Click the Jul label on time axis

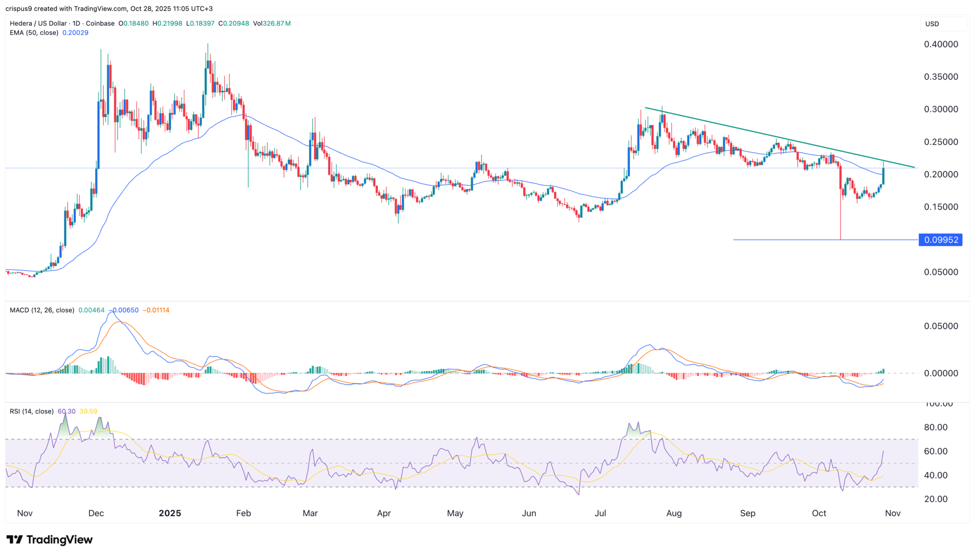coord(600,513)
